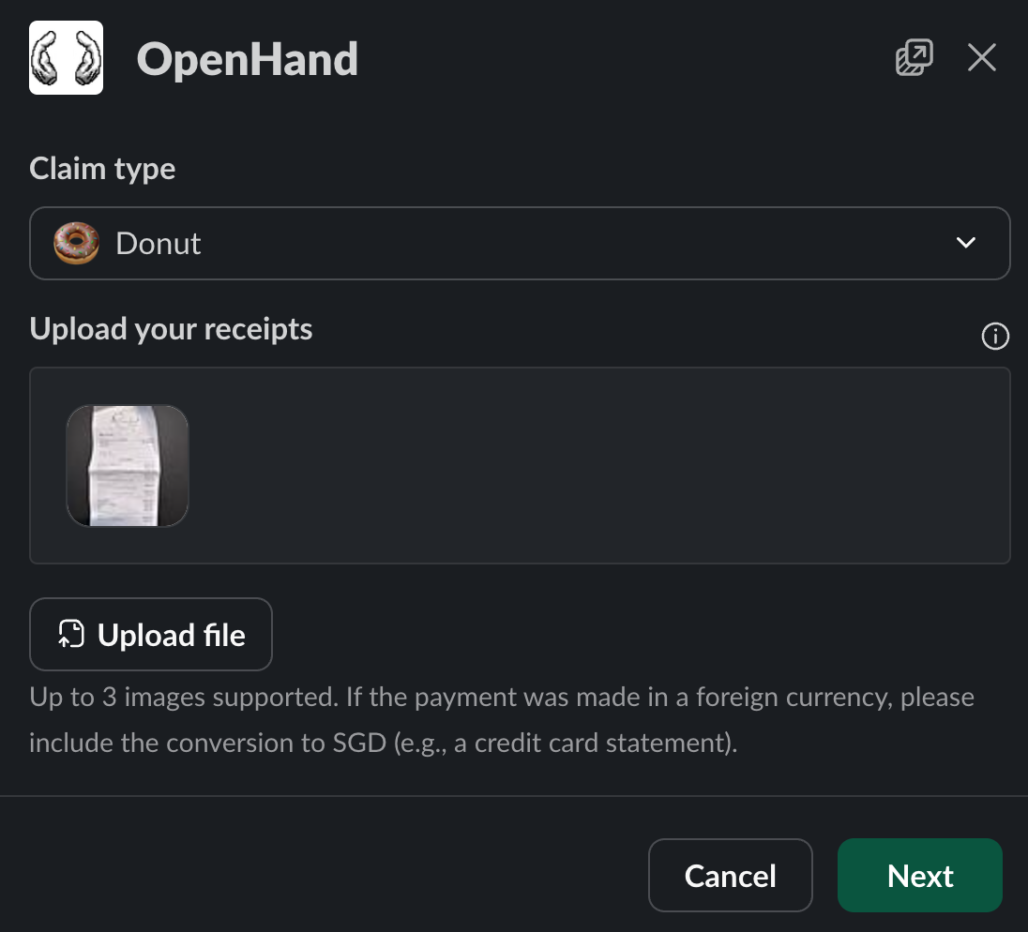Image resolution: width=1028 pixels, height=932 pixels.
Task: Click the X to close the OpenHand dialog
Action: (x=981, y=57)
